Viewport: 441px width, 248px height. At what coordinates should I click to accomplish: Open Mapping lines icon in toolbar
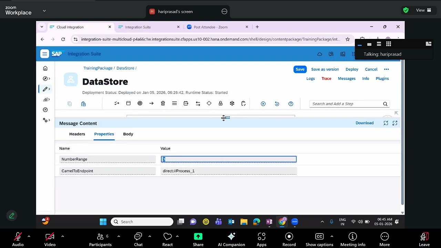pos(174,103)
